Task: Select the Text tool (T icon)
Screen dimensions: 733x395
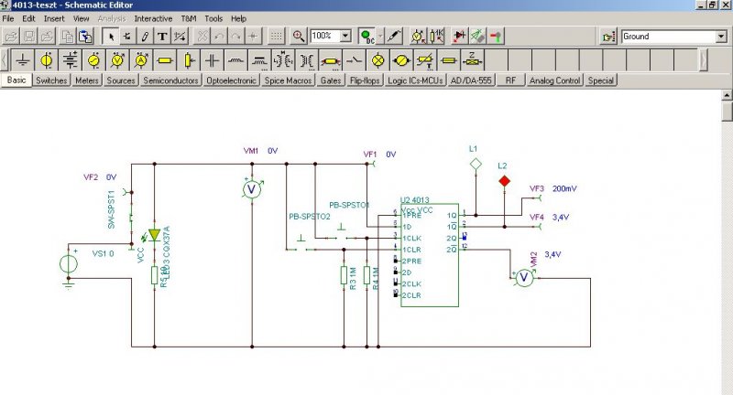Action: point(162,37)
